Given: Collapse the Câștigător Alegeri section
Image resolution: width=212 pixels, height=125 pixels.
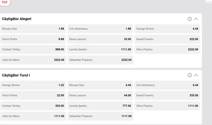Looking at the screenshot, I should point(196,19).
